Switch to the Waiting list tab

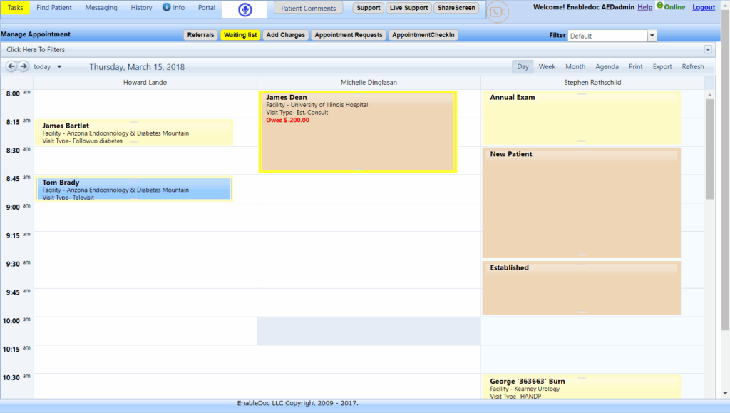click(240, 34)
